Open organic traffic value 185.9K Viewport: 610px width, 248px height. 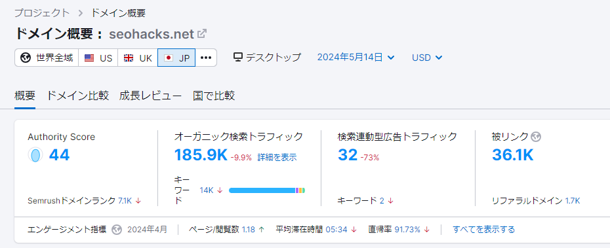click(x=200, y=155)
